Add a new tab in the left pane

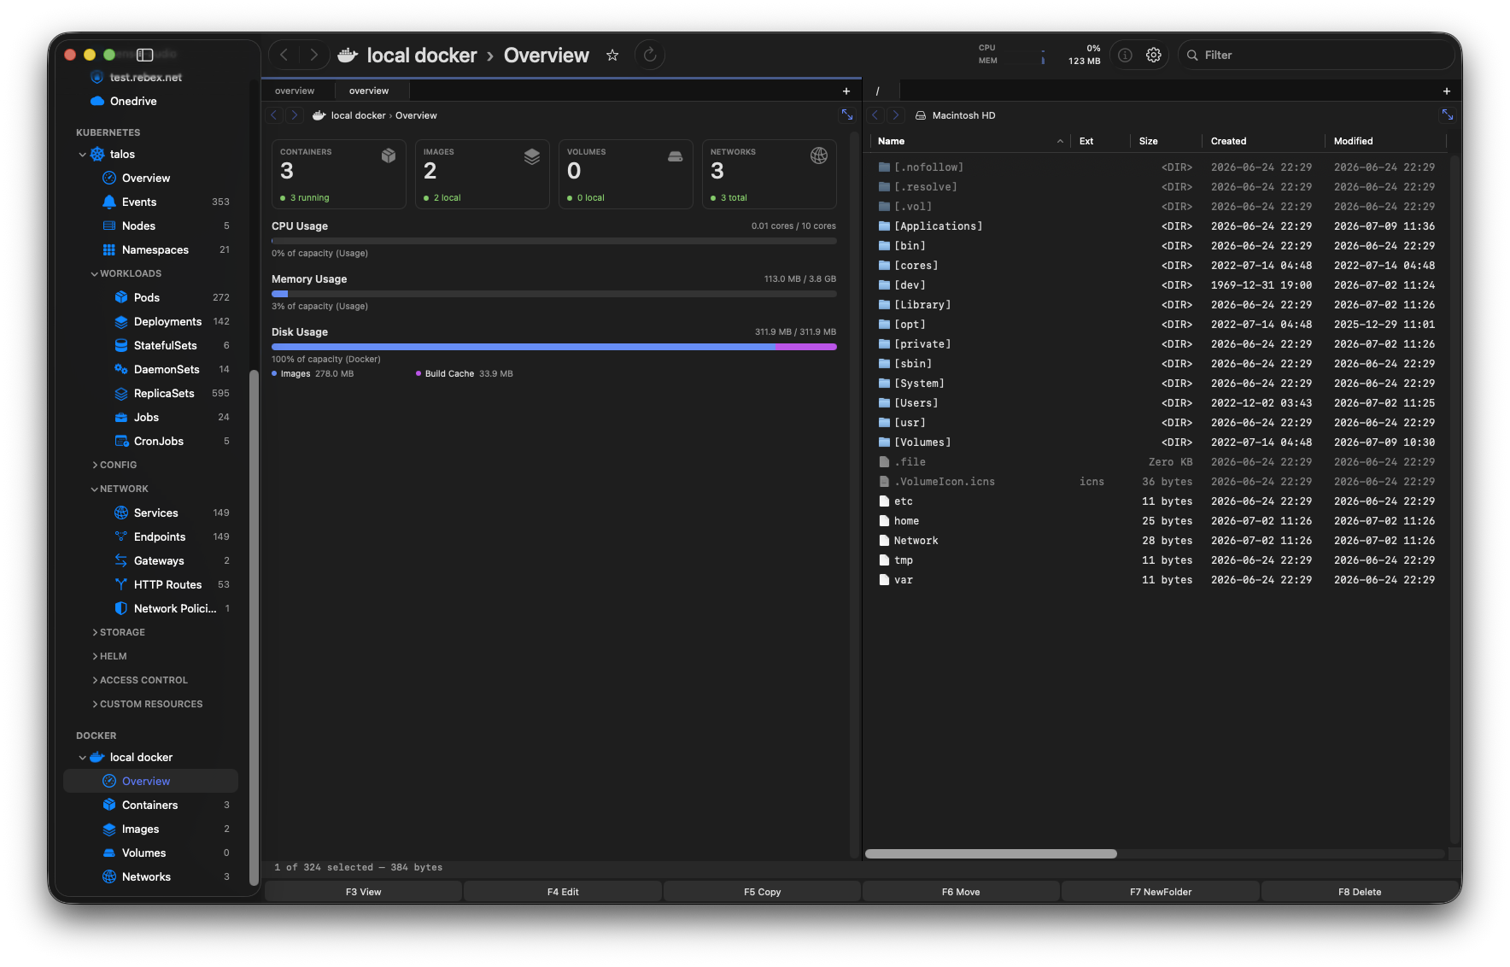point(846,91)
